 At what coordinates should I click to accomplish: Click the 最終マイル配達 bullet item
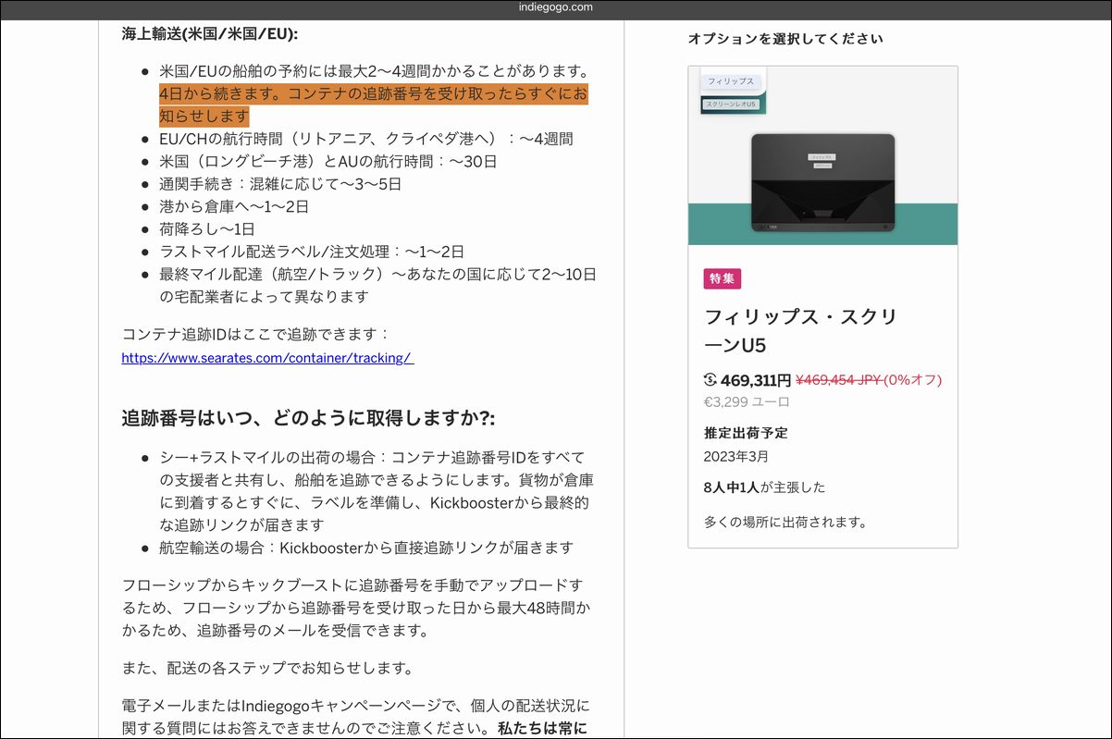[377, 285]
